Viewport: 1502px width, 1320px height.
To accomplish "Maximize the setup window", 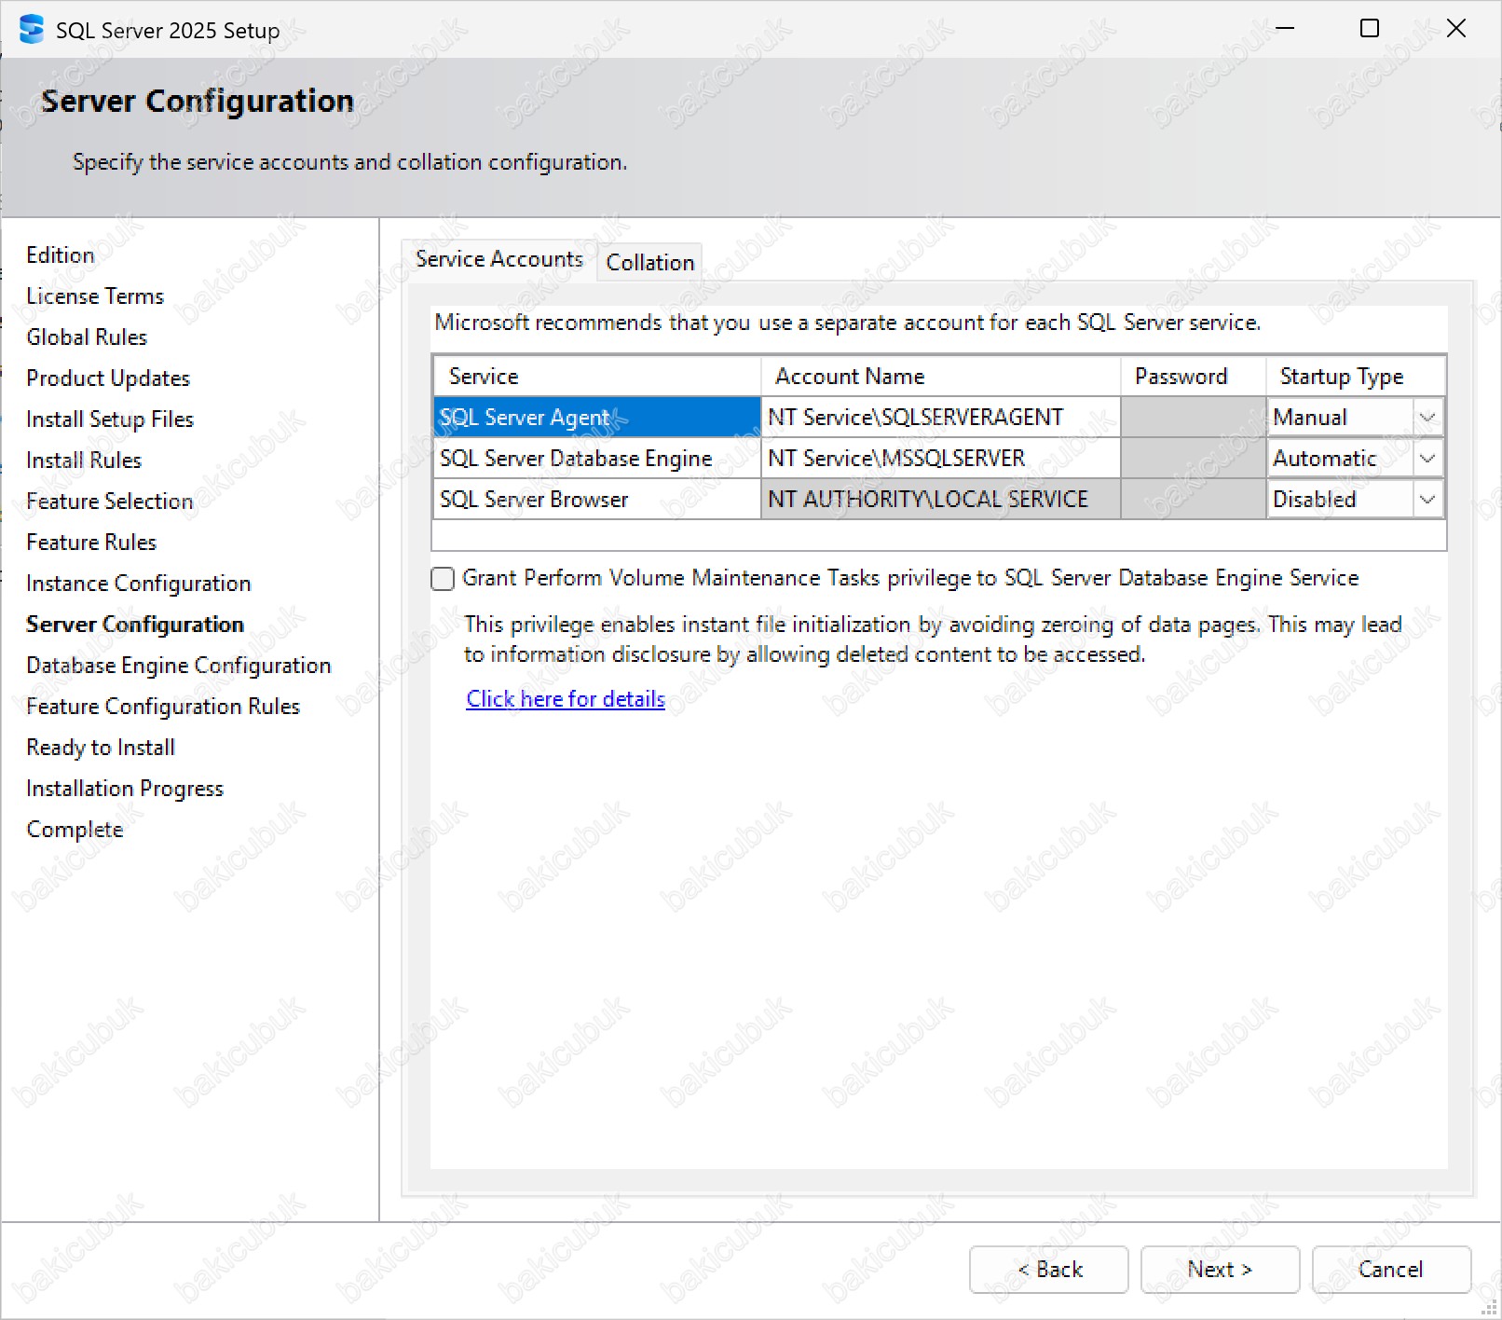I will (x=1369, y=29).
